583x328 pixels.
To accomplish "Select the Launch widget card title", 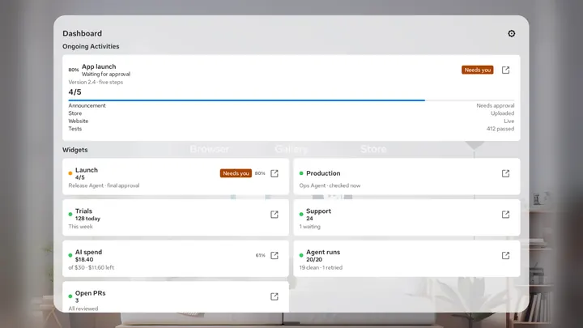I will coord(87,170).
